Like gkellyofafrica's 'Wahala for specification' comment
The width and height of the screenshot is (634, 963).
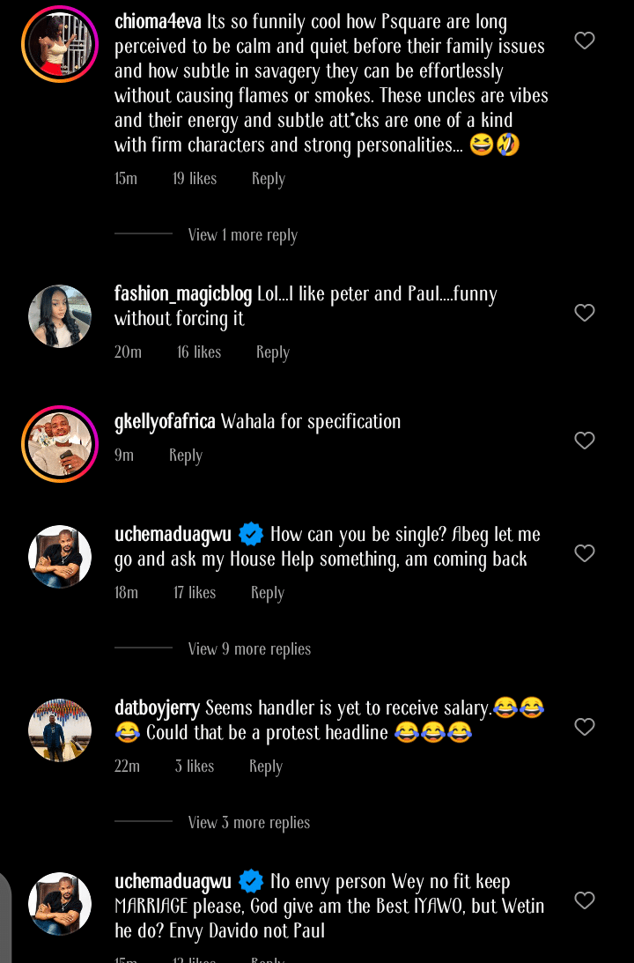point(585,441)
